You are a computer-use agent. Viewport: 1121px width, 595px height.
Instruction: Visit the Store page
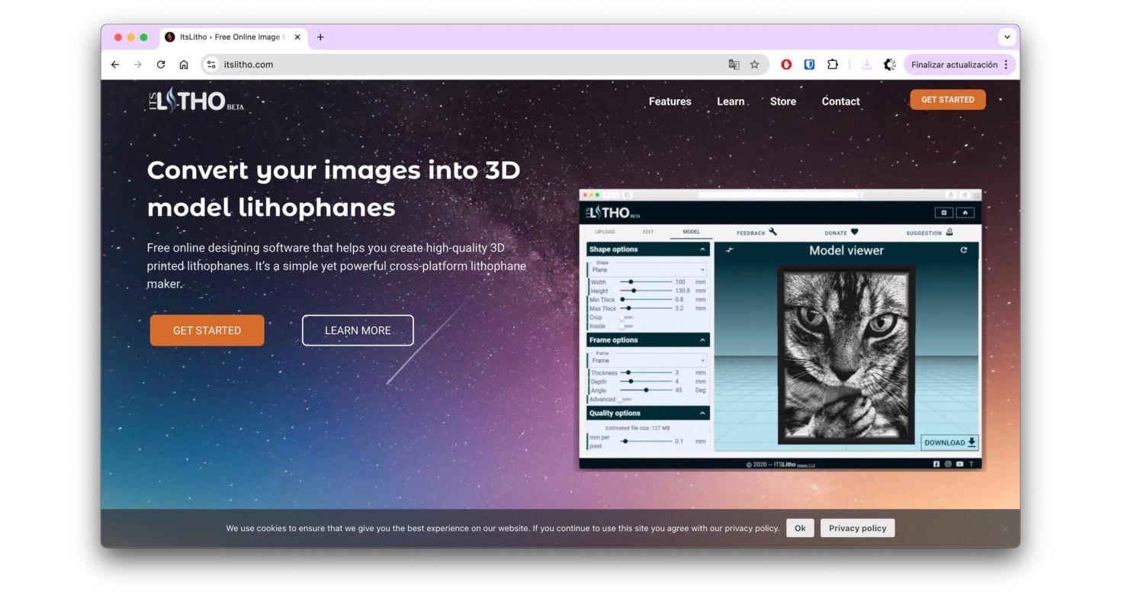[x=783, y=101]
